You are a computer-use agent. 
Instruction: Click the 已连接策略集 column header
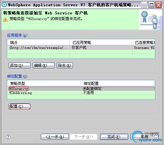click(x=143, y=43)
